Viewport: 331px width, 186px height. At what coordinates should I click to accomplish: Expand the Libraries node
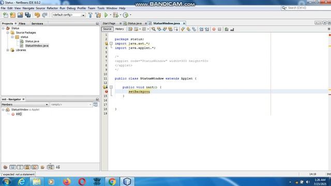pyautogui.click(x=8, y=50)
